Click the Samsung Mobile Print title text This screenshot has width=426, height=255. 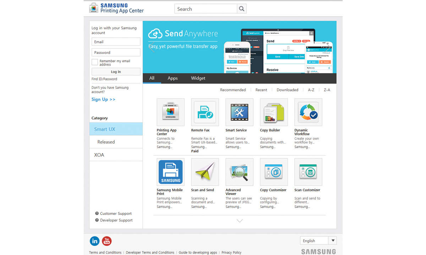(x=170, y=192)
